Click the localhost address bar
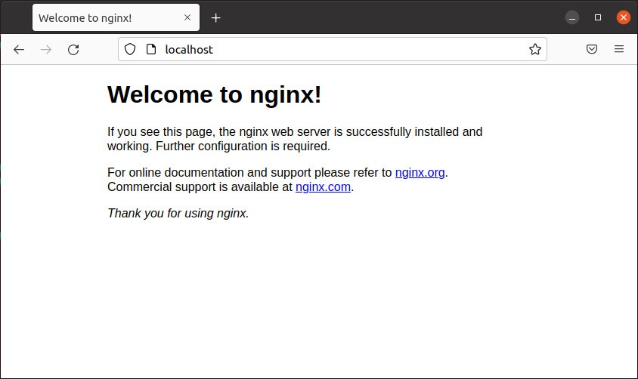638x379 pixels. pyautogui.click(x=333, y=49)
